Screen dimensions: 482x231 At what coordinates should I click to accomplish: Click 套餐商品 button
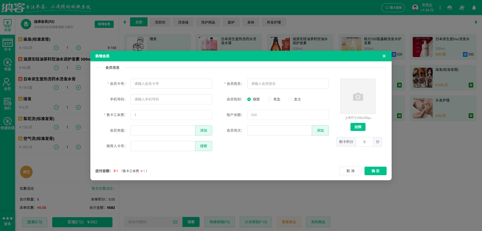coord(289,222)
